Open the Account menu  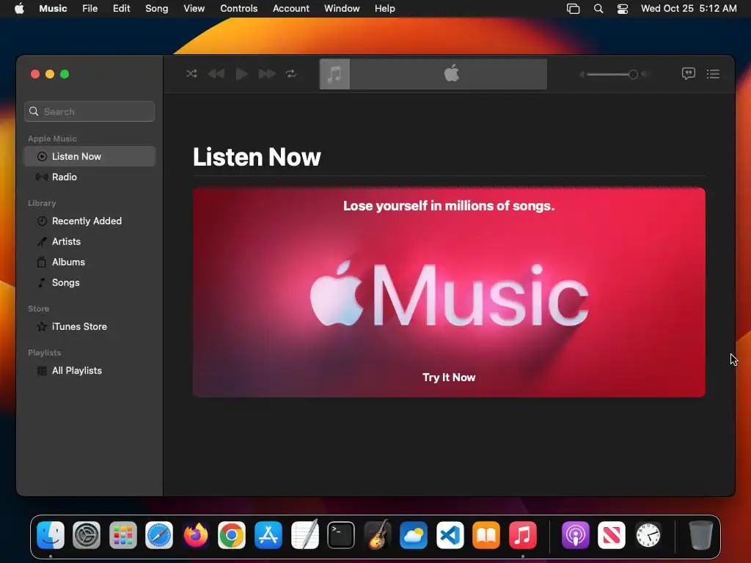290,9
